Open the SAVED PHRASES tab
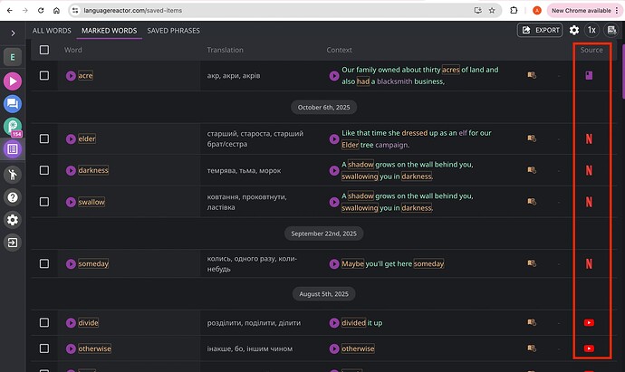The image size is (625, 372). pos(173,30)
